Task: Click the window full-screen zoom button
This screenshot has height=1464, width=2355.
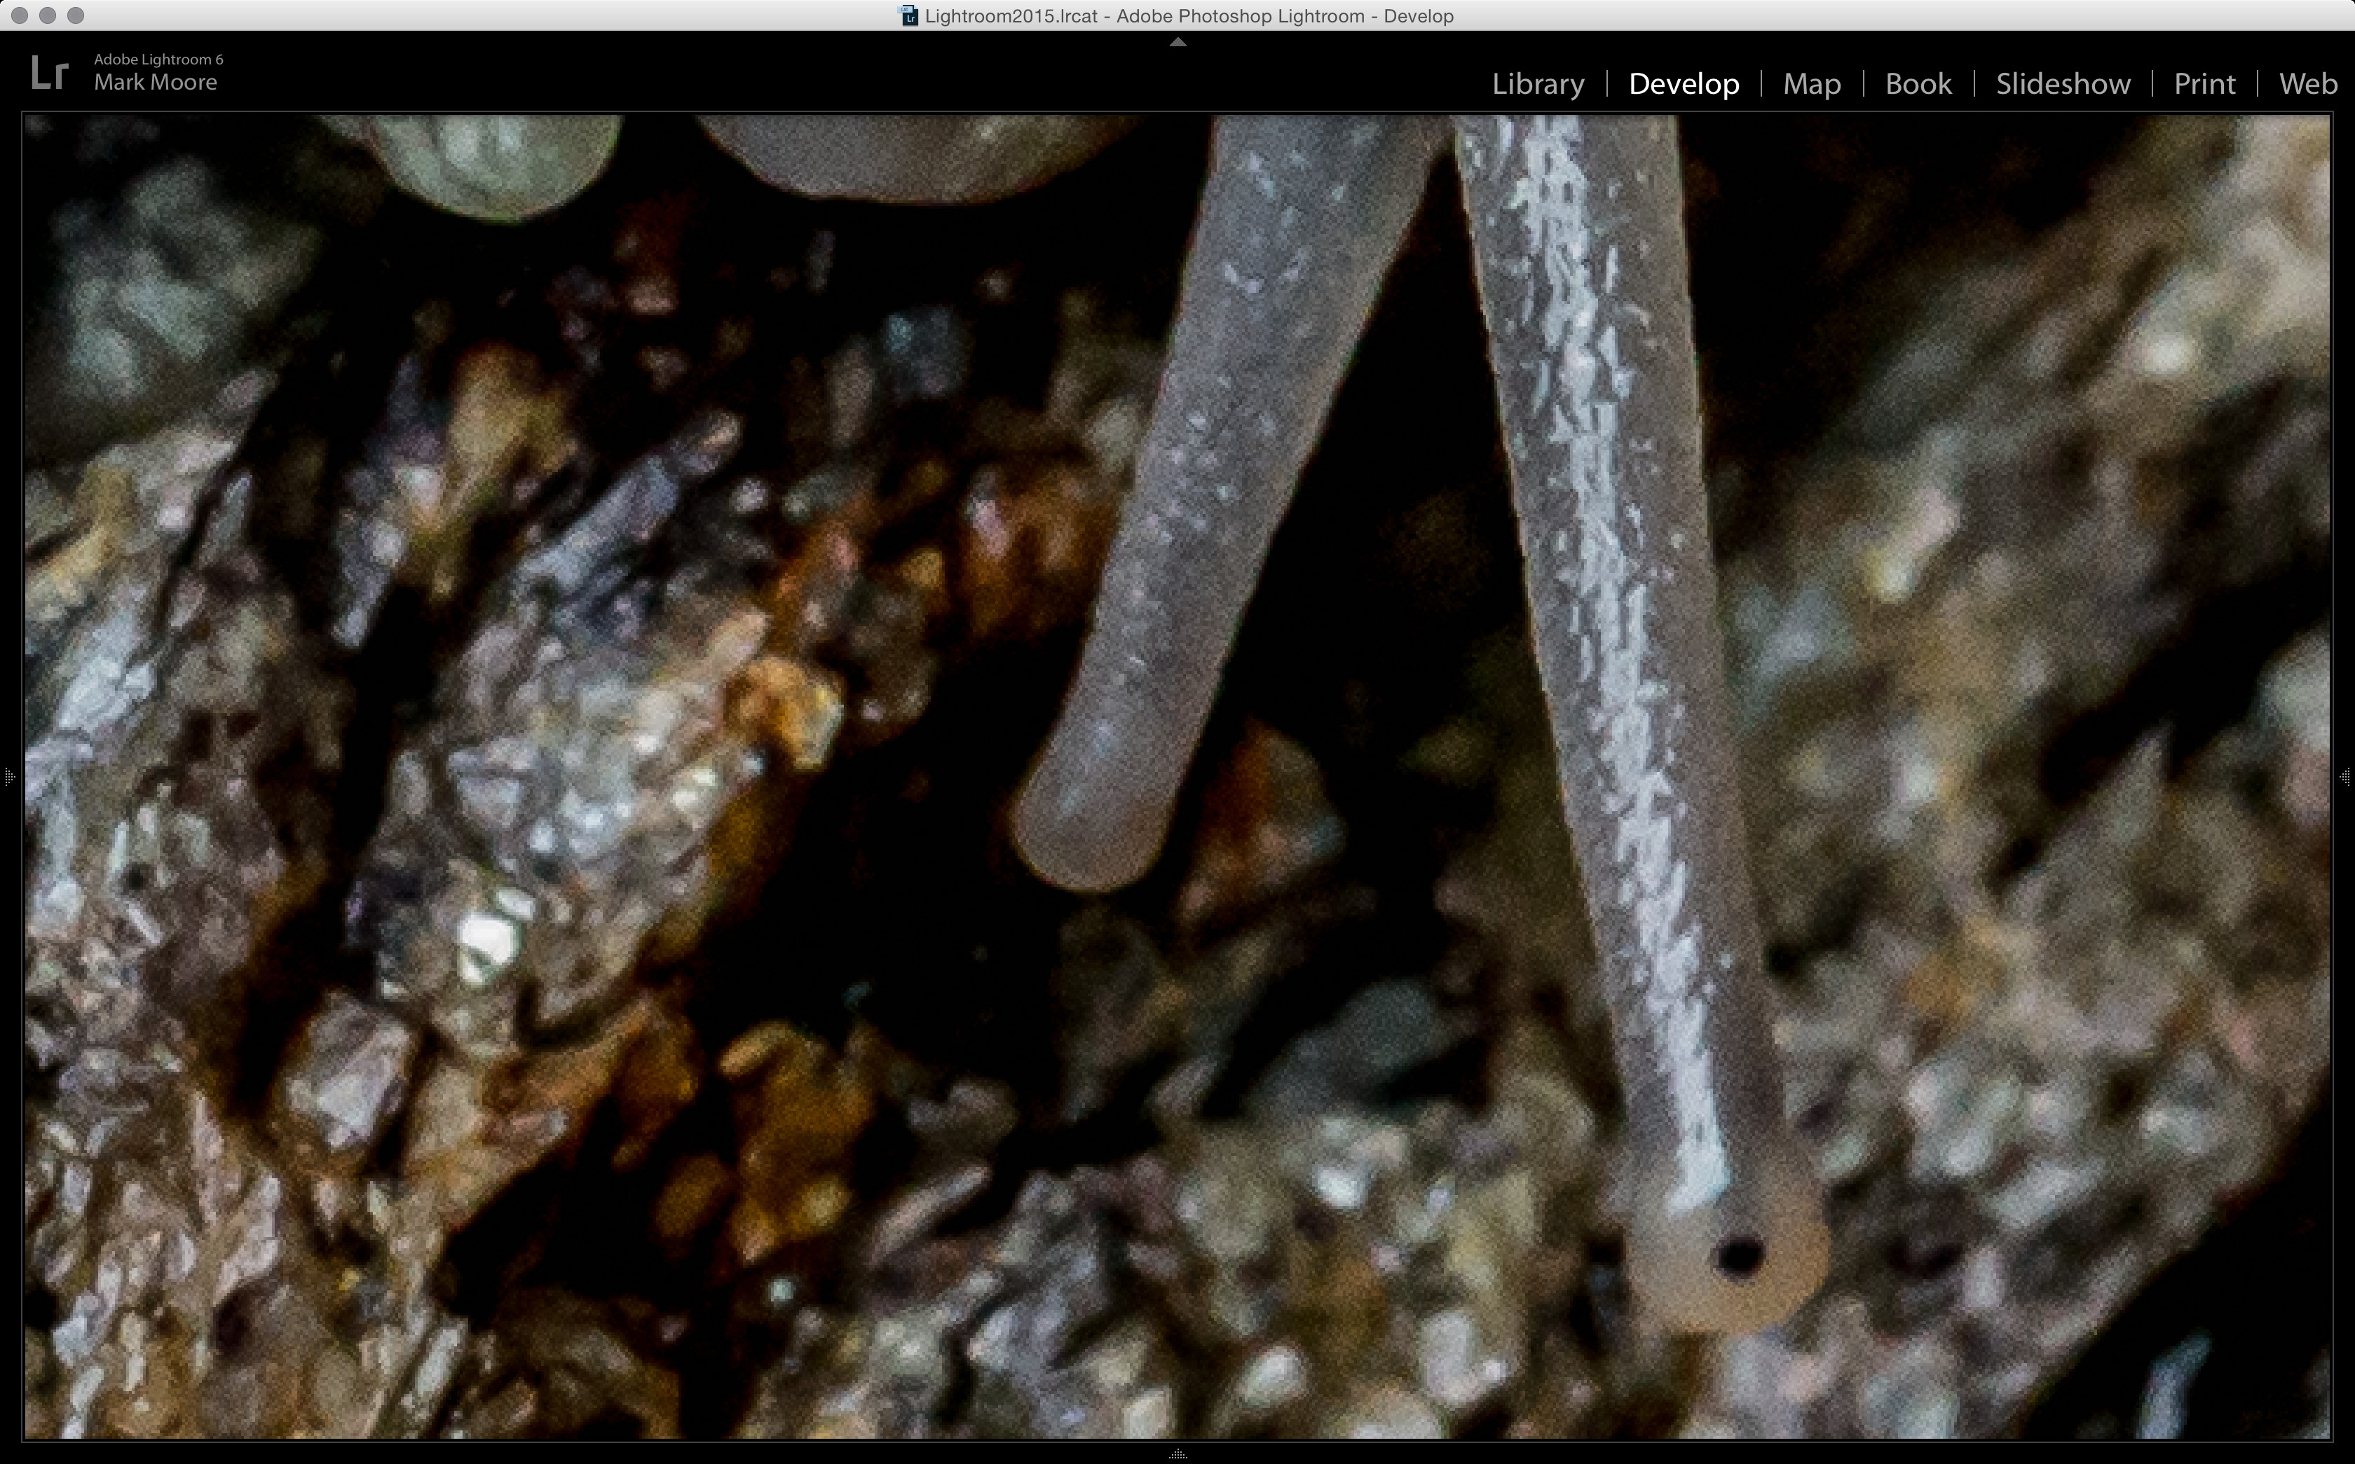Action: click(x=76, y=15)
